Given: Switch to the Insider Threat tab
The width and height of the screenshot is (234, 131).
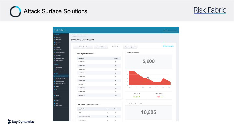Looking at the screenshot, I should 83,47.
